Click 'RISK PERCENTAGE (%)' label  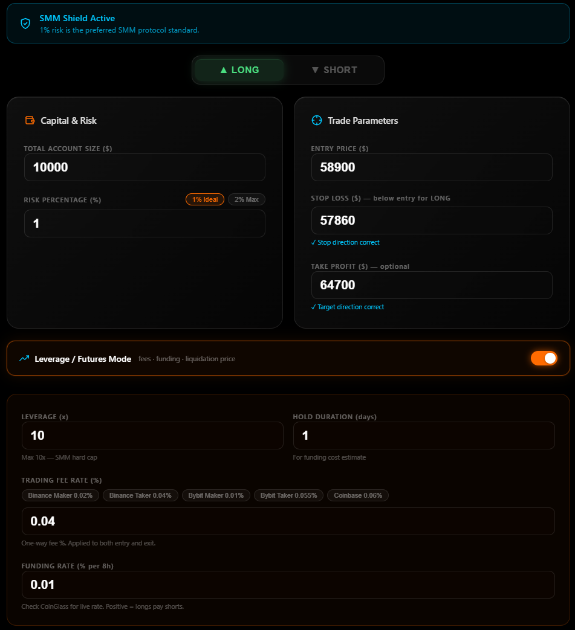pos(62,200)
